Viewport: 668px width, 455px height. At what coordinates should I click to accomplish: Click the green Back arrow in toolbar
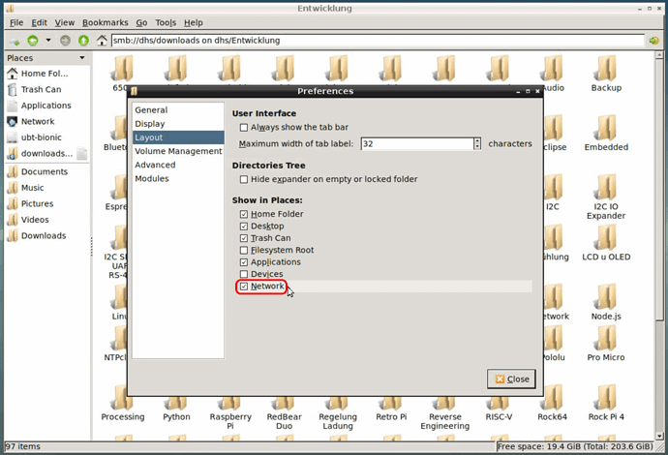tap(33, 41)
